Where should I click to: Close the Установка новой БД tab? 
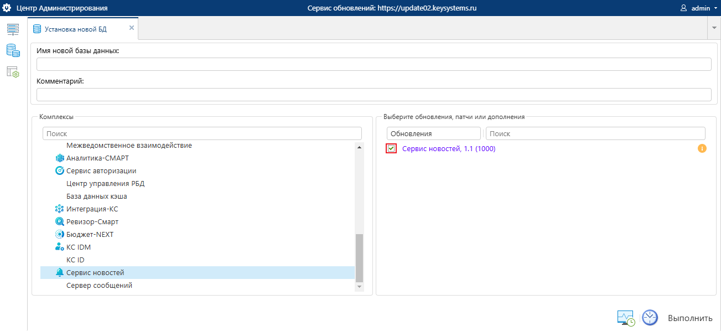pyautogui.click(x=132, y=28)
